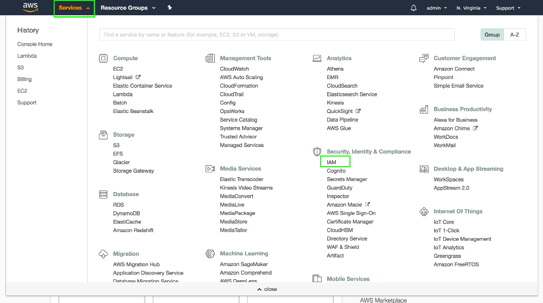Open the admin account menu
This screenshot has width=543, height=303.
(x=437, y=8)
